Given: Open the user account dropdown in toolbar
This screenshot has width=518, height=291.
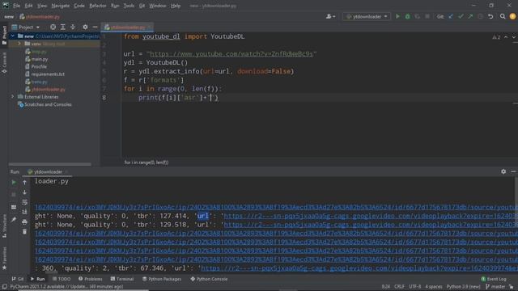Looking at the screenshot, I should [x=330, y=16].
